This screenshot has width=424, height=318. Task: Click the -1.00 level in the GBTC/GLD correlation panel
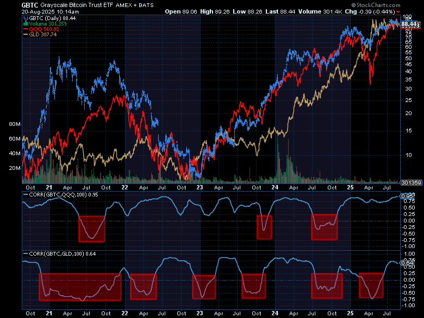[x=408, y=306]
